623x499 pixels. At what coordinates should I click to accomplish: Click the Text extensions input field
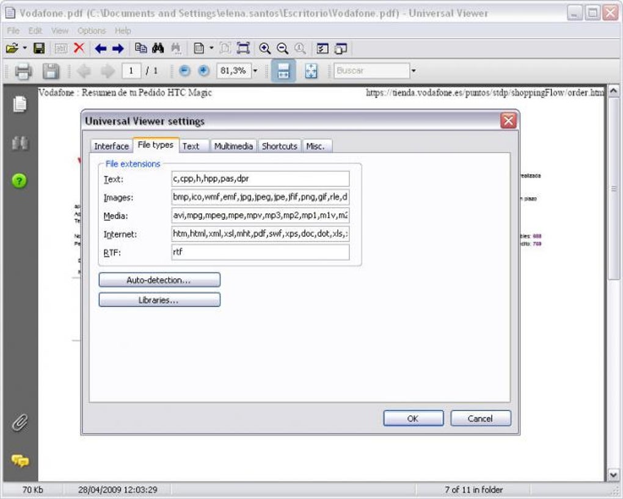coord(260,179)
